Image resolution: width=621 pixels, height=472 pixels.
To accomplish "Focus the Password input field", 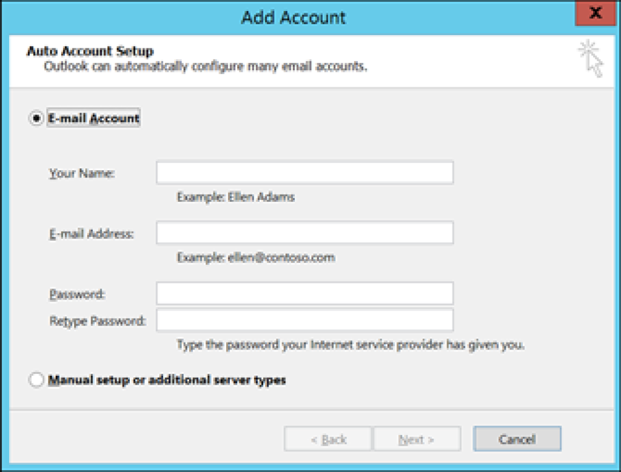I will tap(304, 293).
